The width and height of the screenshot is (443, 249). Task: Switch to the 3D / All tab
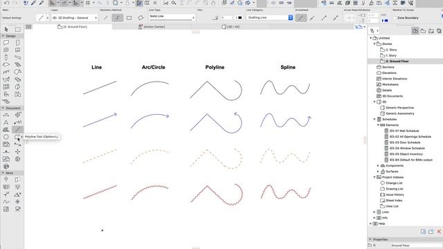tap(230, 26)
